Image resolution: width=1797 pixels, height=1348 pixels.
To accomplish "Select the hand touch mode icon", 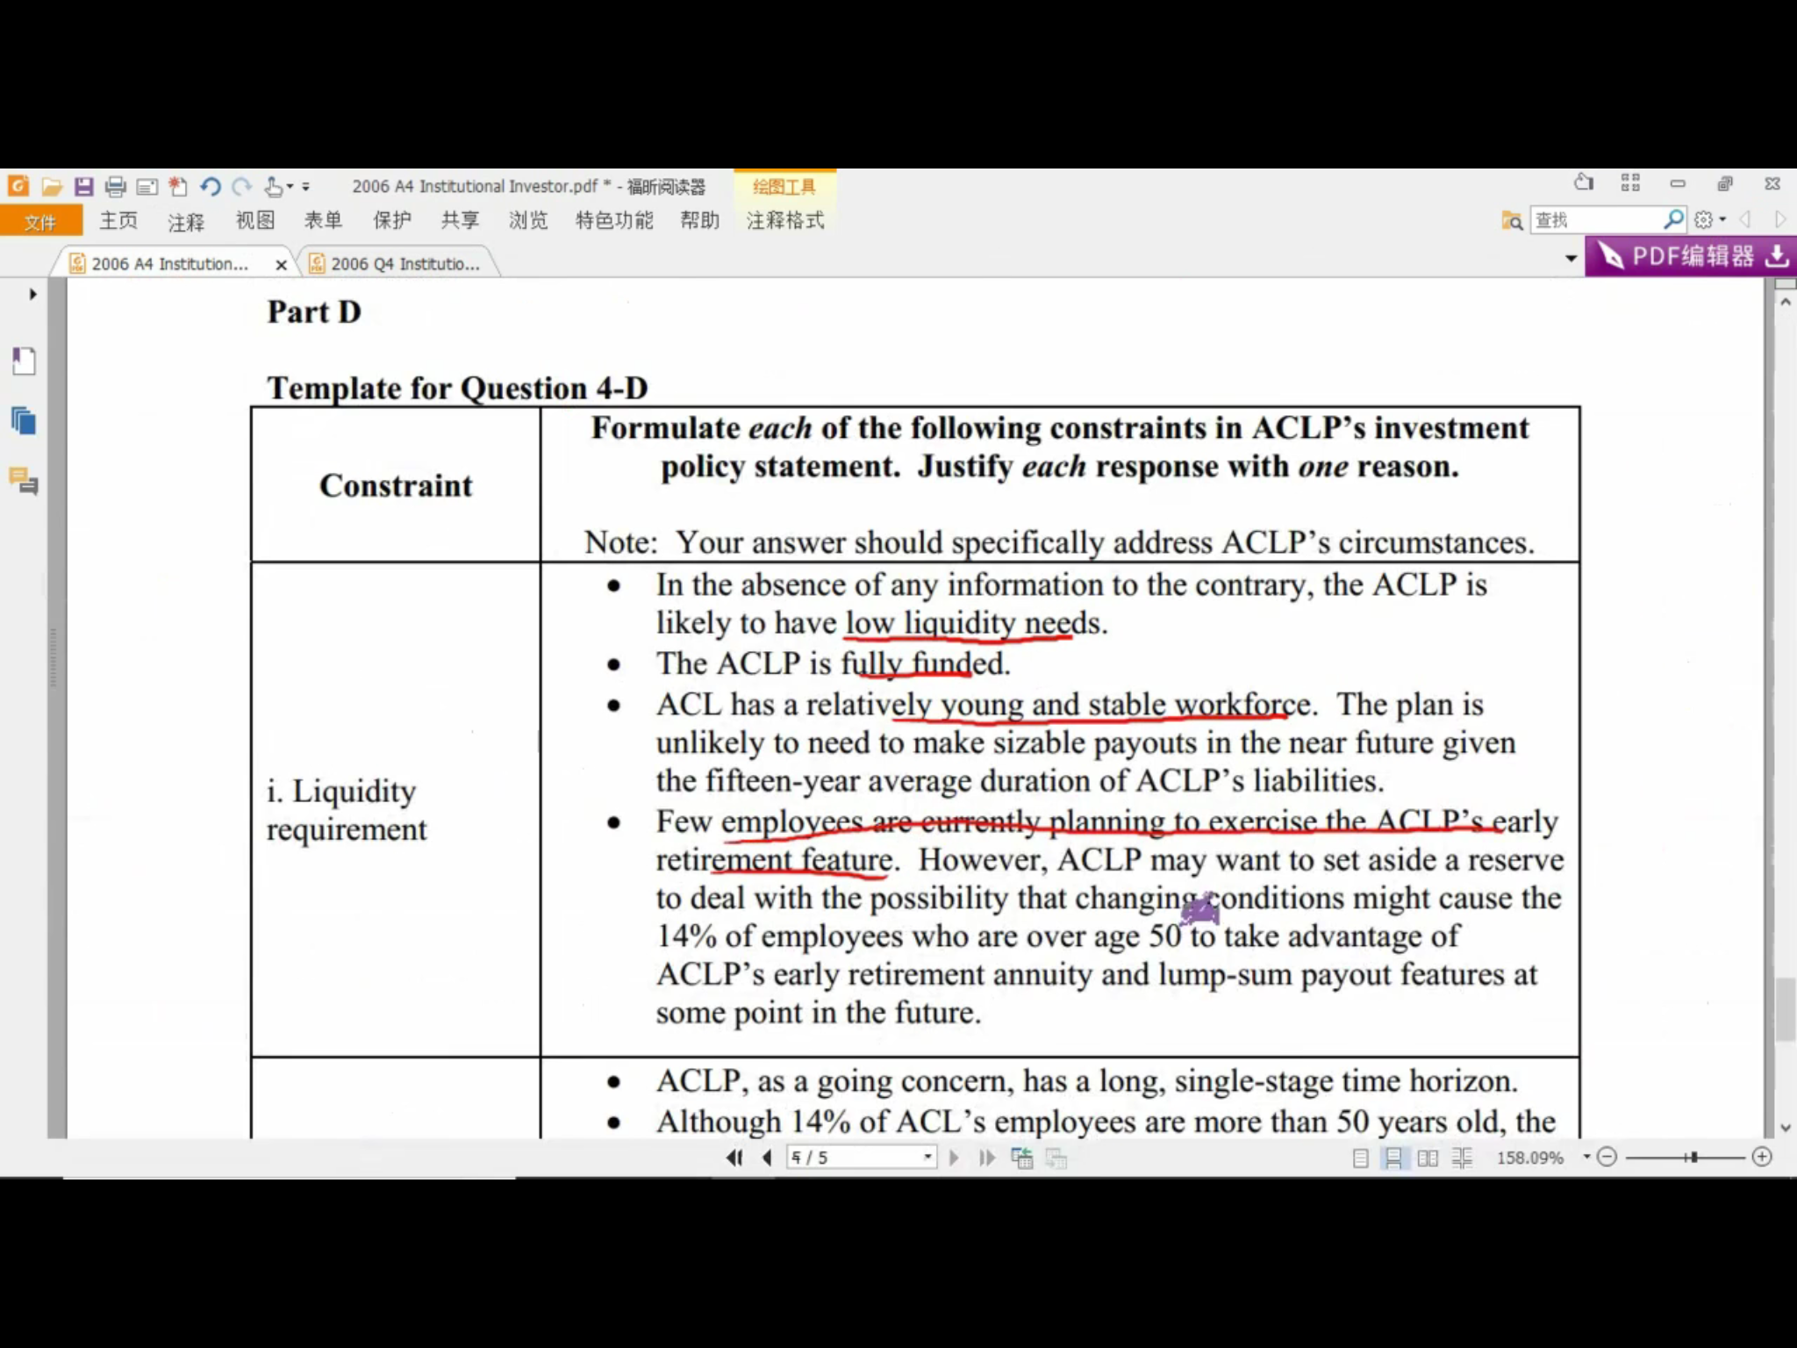I will click(274, 186).
